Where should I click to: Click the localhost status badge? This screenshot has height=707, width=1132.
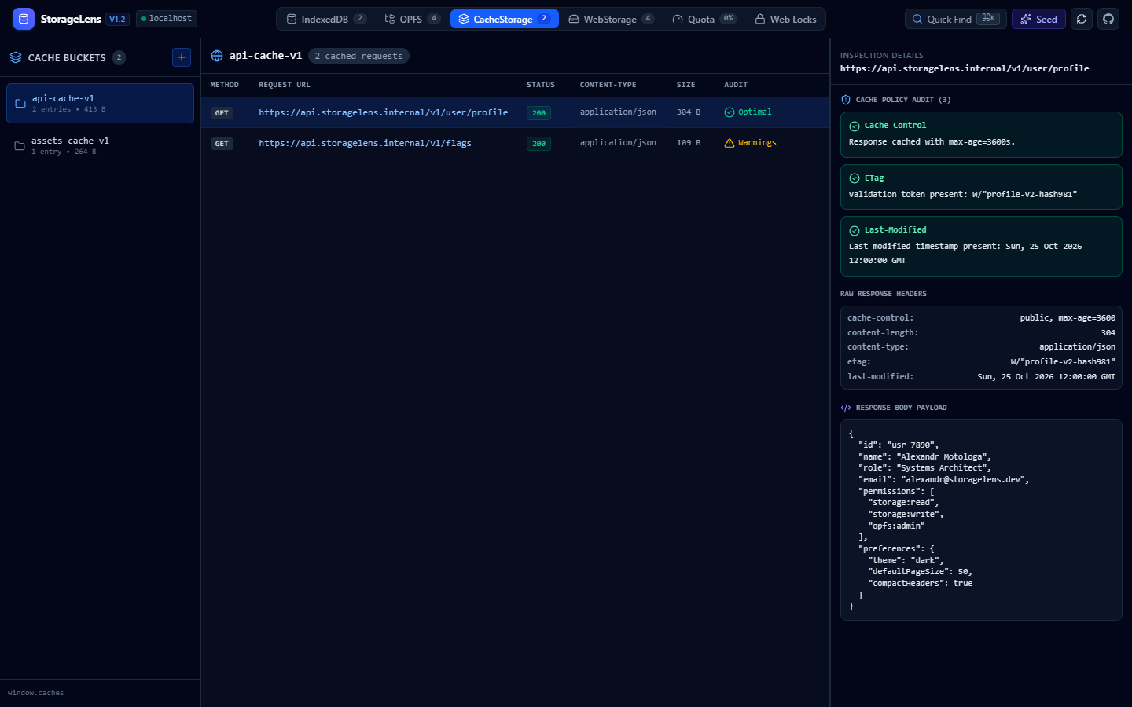(167, 19)
